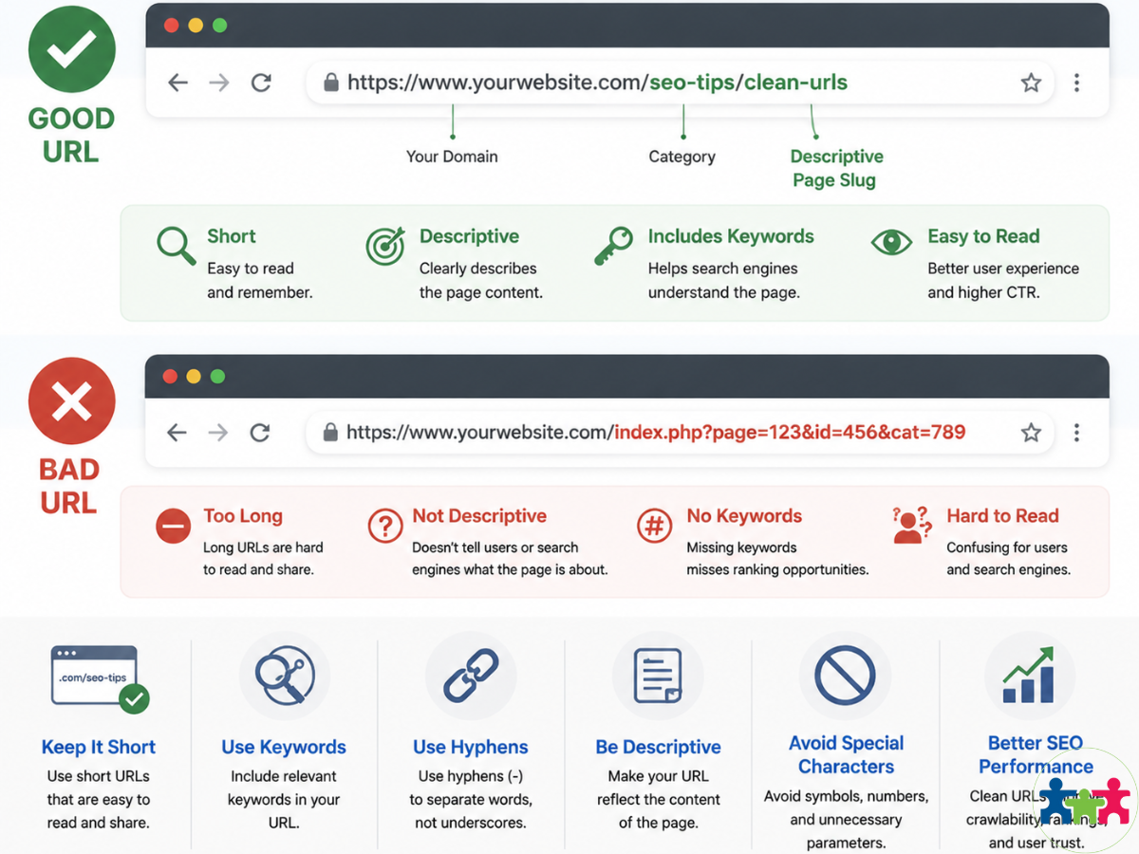1139x854 pixels.
Task: Open the three-dot menu in the Bad URL browser
Action: click(1076, 433)
